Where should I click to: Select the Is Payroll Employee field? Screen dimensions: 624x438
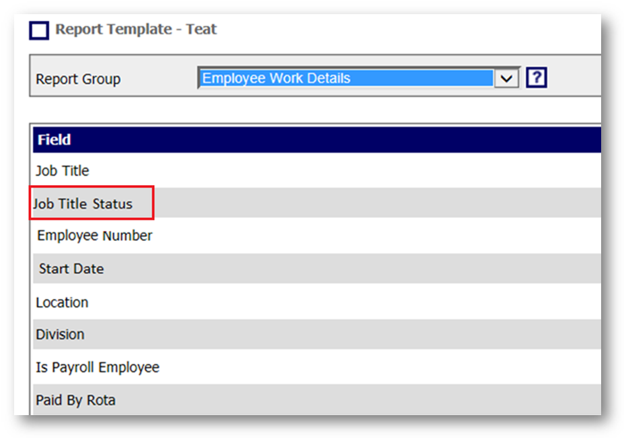click(97, 367)
